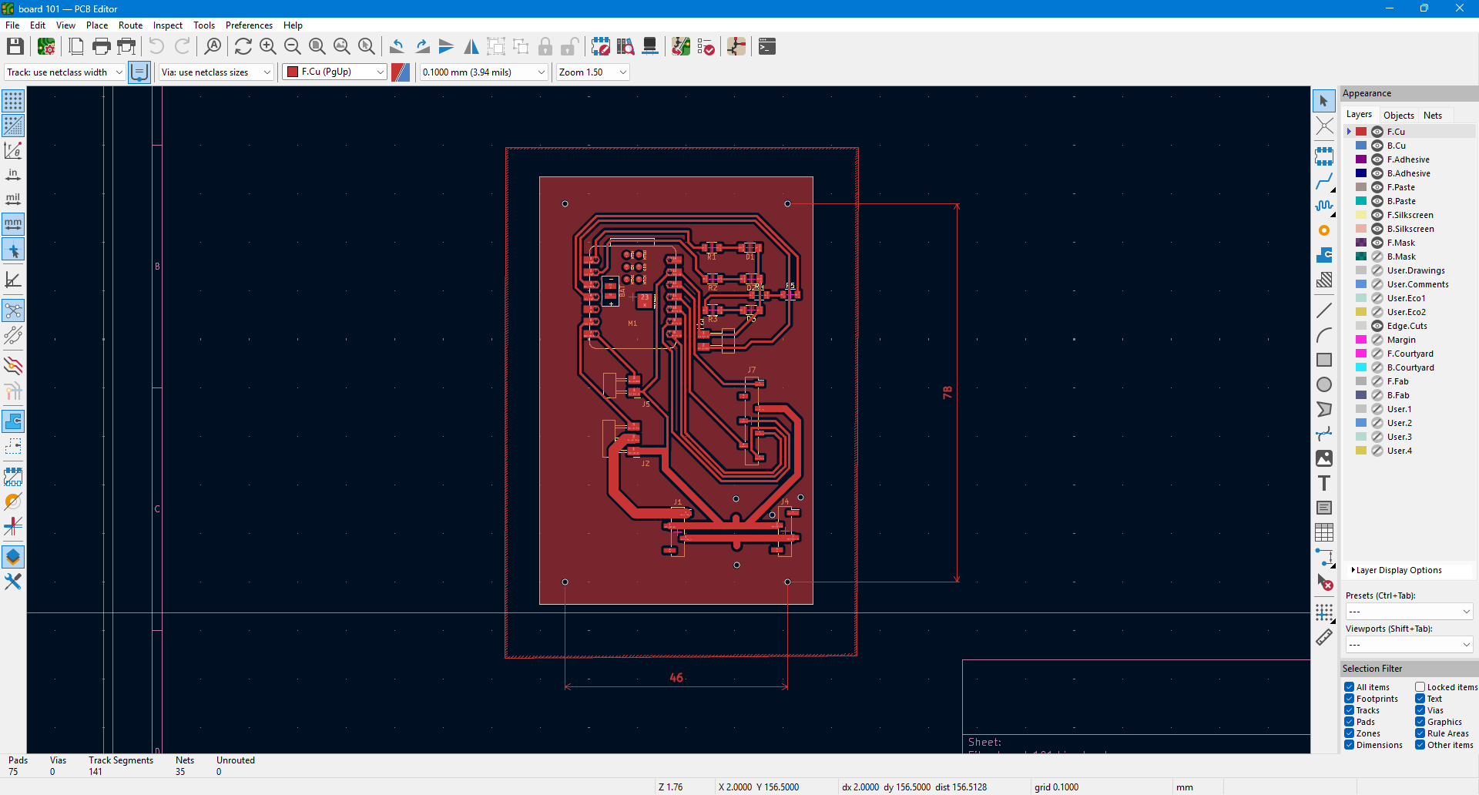Activate the Delete tool

[1324, 582]
